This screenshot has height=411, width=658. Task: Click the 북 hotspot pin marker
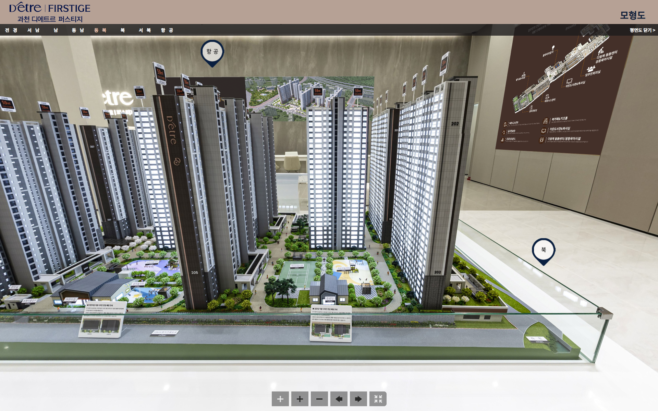(x=543, y=250)
